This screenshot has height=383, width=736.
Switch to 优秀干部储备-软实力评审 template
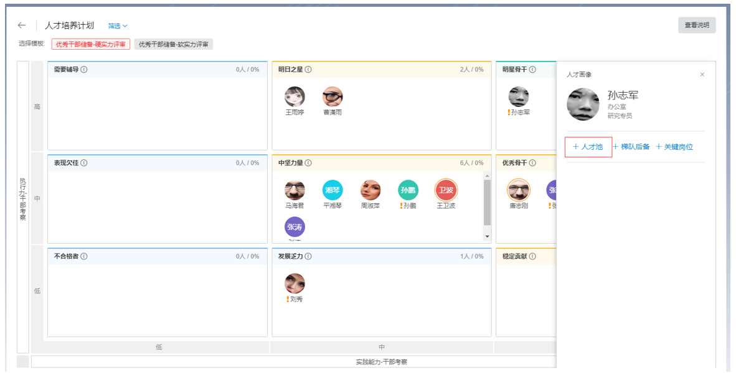(x=174, y=44)
